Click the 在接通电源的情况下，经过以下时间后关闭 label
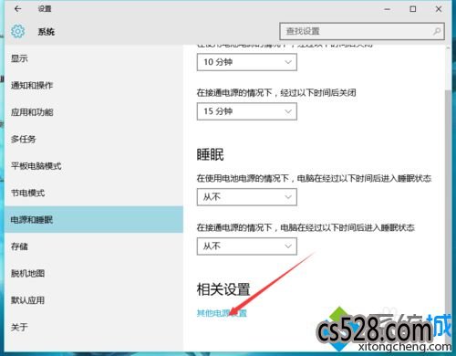Screen dimensions: 456x356 tap(276, 92)
